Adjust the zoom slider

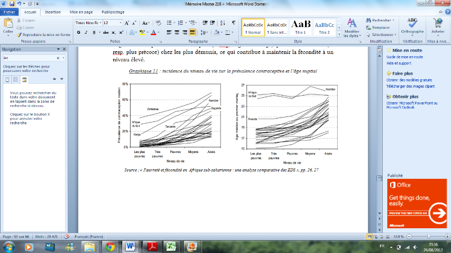click(428, 237)
